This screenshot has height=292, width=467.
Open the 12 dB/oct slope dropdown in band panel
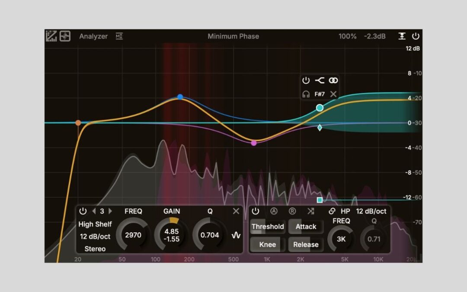click(95, 237)
